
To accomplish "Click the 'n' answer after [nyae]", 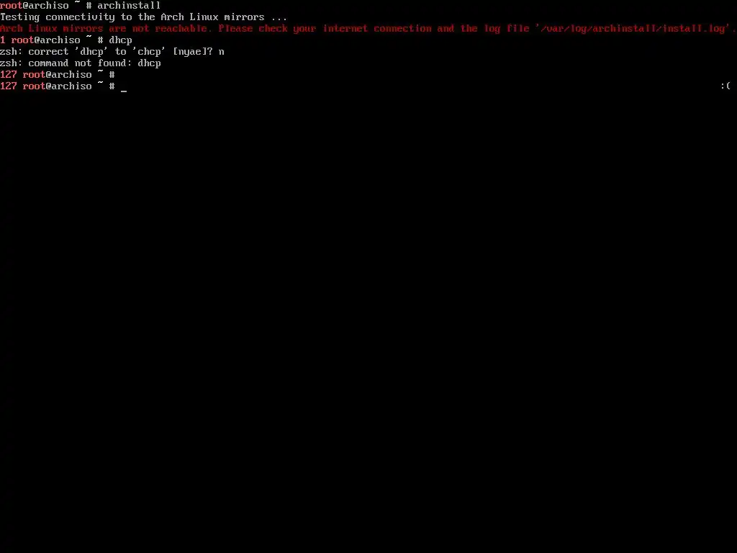I will tap(222, 52).
